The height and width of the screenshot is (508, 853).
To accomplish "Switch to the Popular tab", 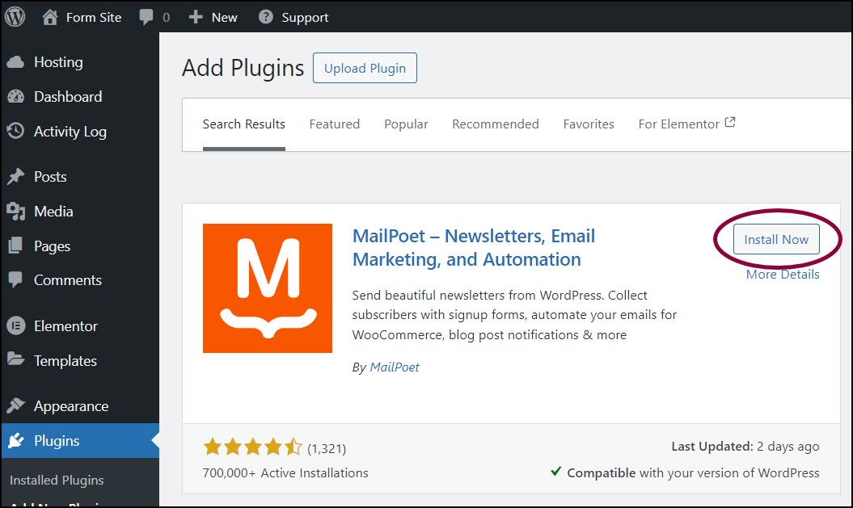I will (x=406, y=124).
